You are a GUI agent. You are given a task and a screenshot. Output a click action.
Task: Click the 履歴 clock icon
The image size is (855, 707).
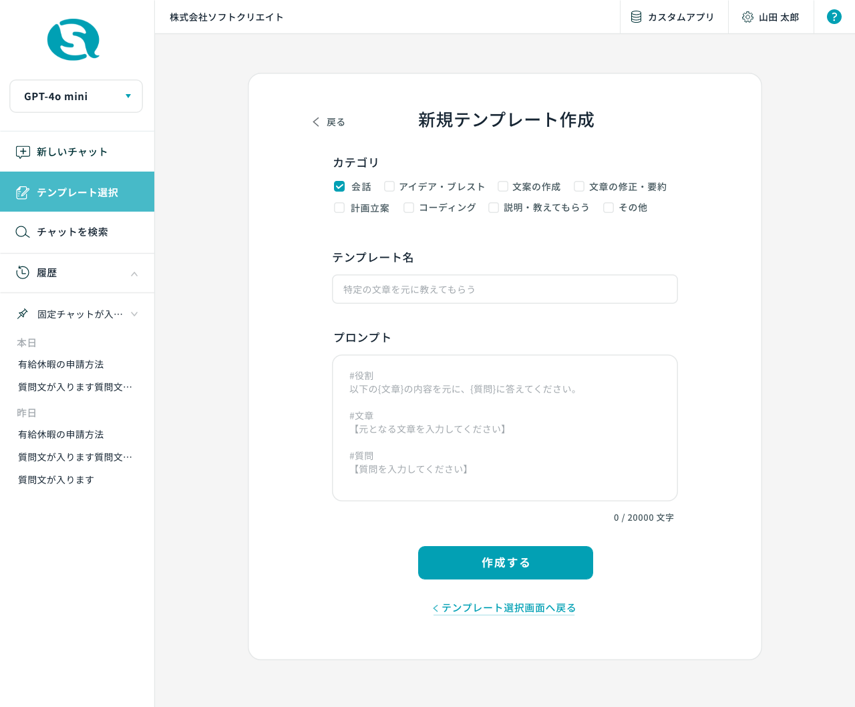point(23,272)
